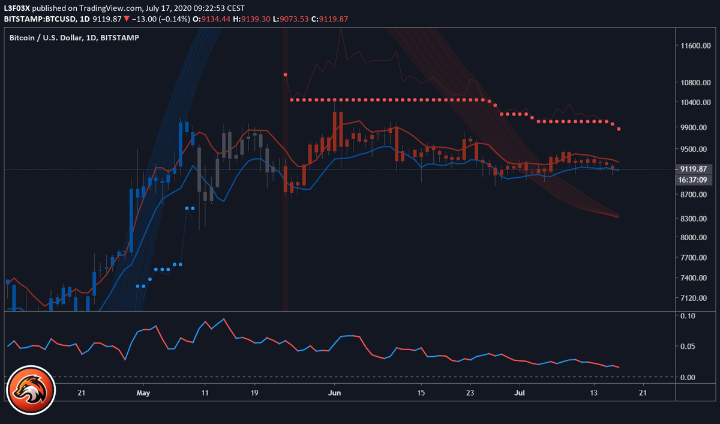Click the 10400.00 price axis label
720x424 pixels.
695,102
